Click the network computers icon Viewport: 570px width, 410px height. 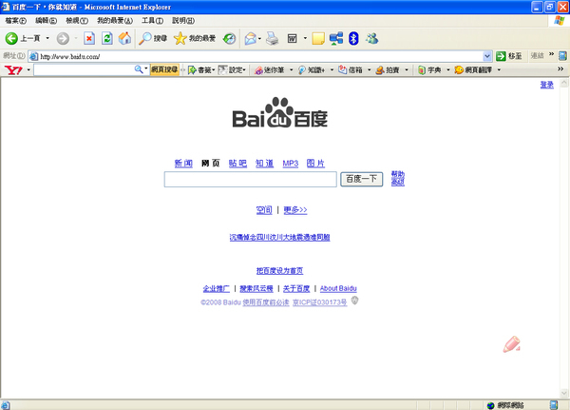click(336, 38)
